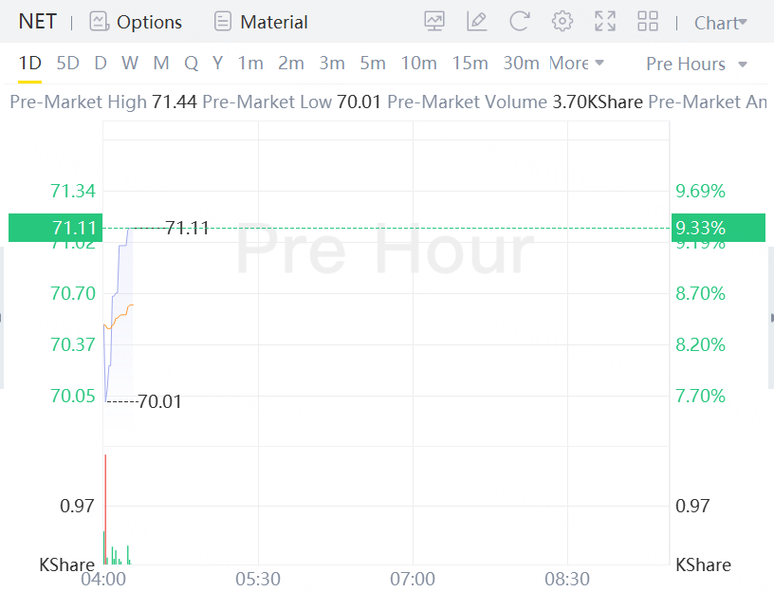Open the Pre Hours session dropdown
This screenshot has height=592, width=774.
[696, 64]
